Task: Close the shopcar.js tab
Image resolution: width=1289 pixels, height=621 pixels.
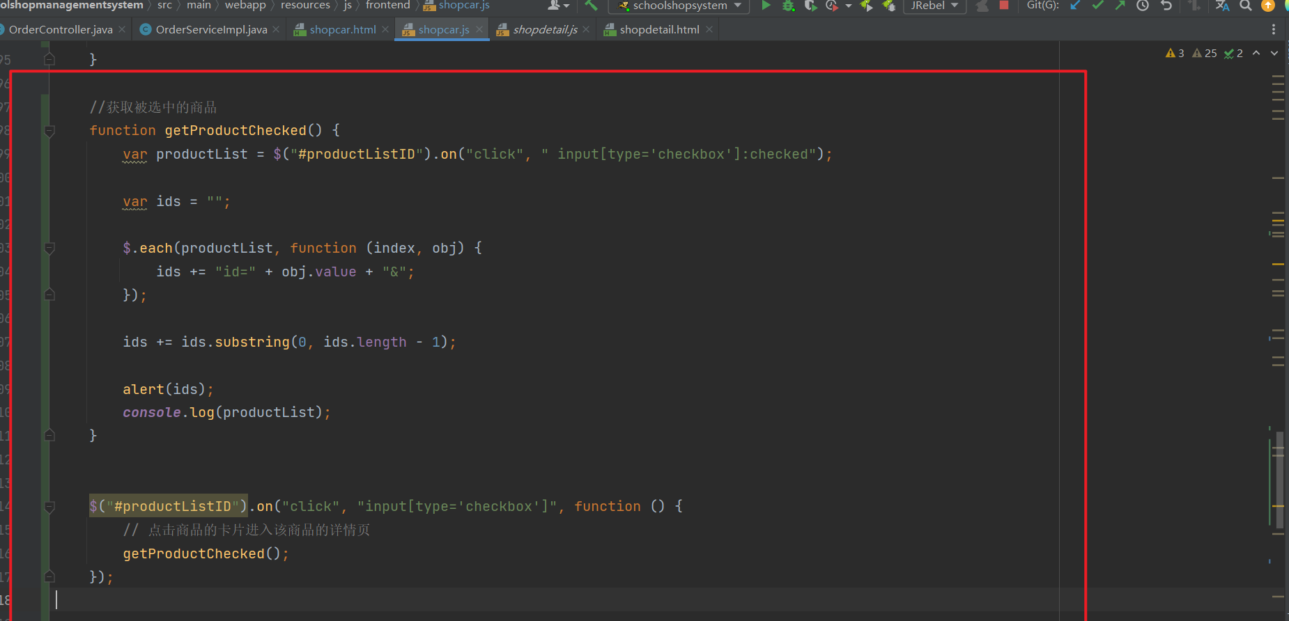Action: click(x=479, y=29)
